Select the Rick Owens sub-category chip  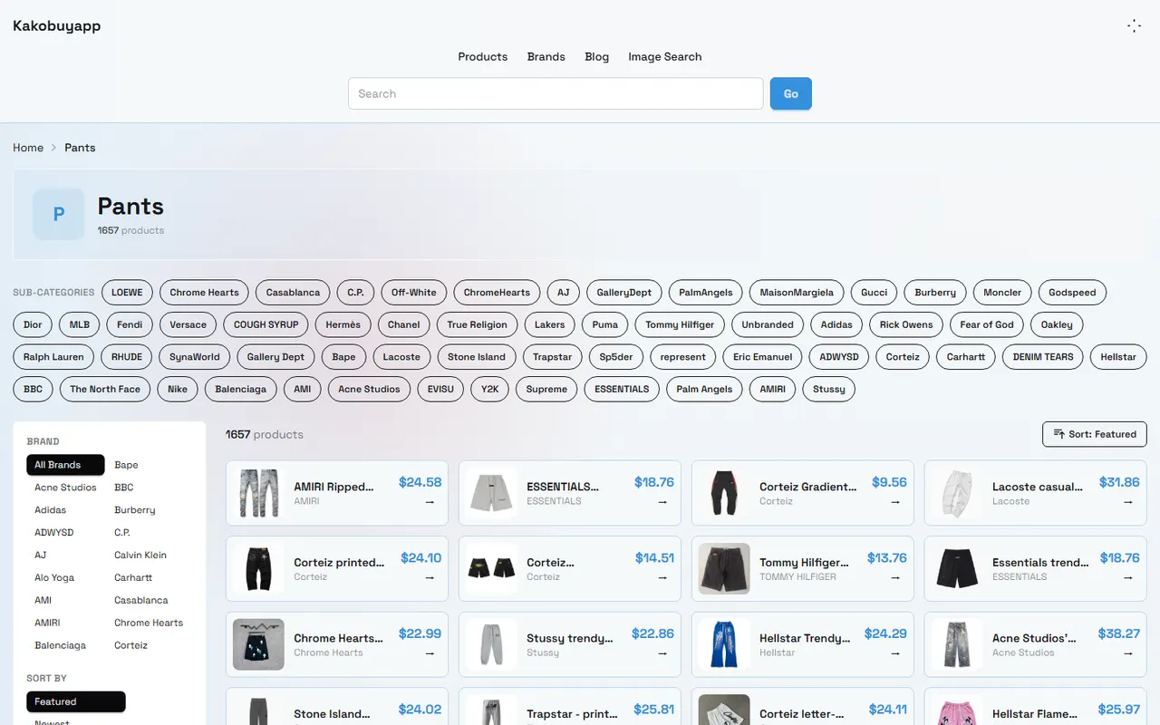click(x=906, y=324)
